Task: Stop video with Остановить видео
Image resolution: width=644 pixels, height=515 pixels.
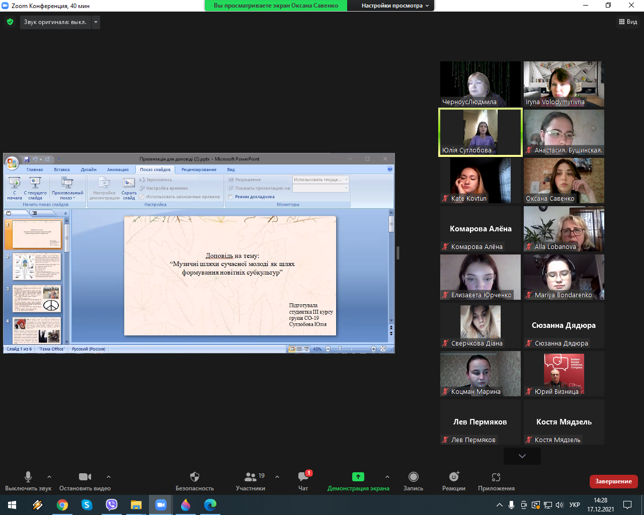Action: 85,481
